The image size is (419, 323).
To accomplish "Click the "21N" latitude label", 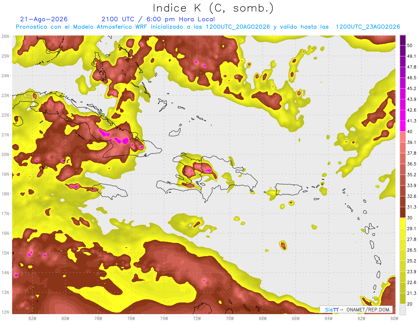I will (5, 134).
